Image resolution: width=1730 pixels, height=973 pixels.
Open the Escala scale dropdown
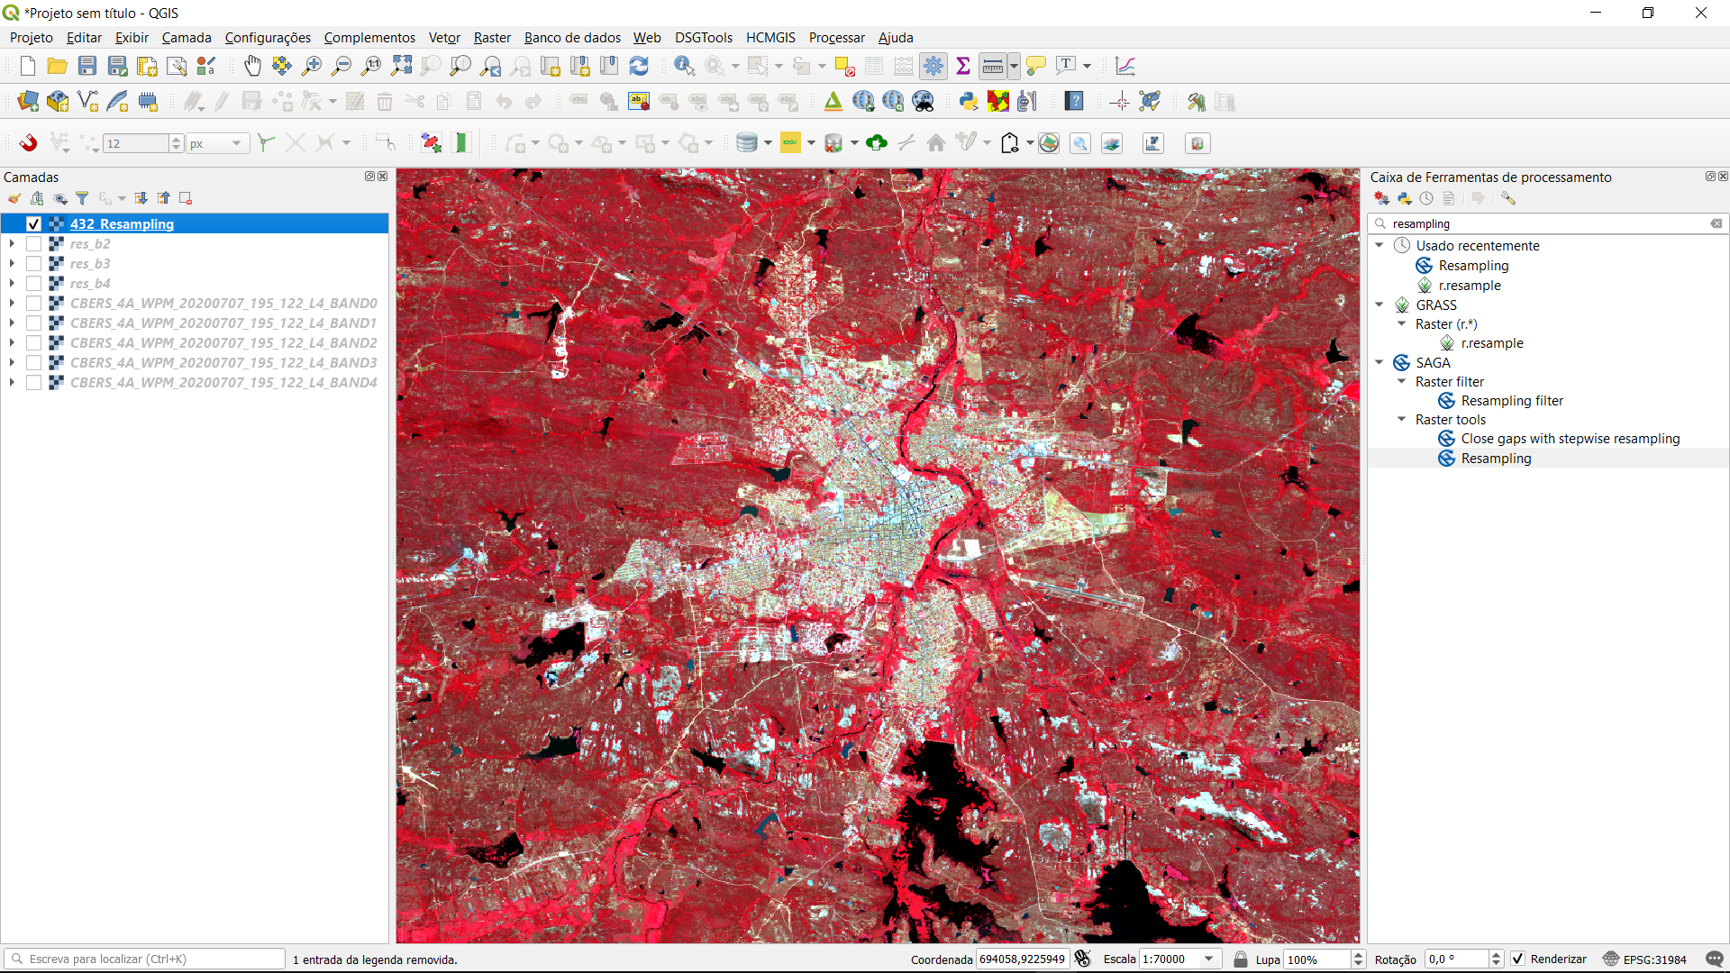[1209, 959]
